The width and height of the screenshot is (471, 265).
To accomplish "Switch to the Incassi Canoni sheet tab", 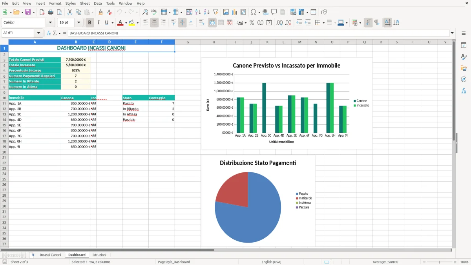I will point(50,255).
